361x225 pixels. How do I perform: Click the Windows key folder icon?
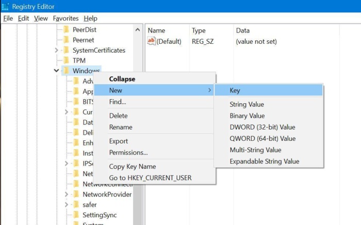pyautogui.click(x=65, y=71)
